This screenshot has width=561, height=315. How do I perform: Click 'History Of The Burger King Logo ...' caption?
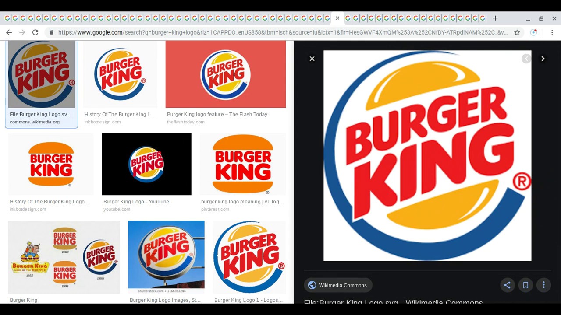pyautogui.click(x=50, y=202)
